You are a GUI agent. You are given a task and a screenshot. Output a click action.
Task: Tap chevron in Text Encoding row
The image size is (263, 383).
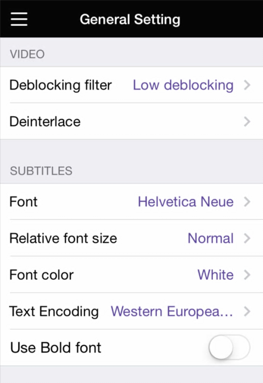click(x=247, y=311)
